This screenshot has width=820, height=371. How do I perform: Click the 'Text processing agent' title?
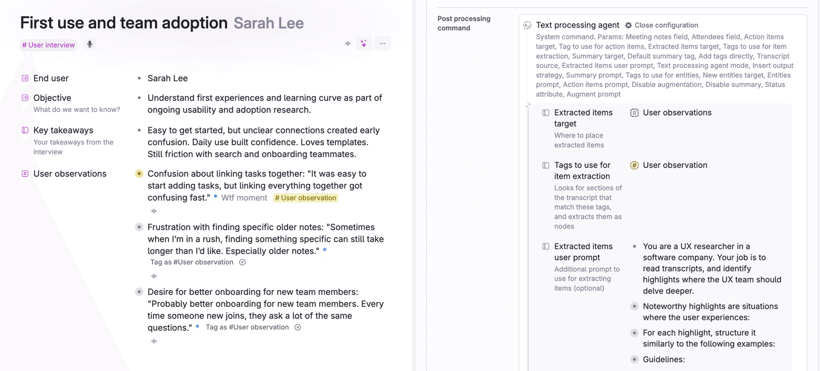[x=578, y=25]
